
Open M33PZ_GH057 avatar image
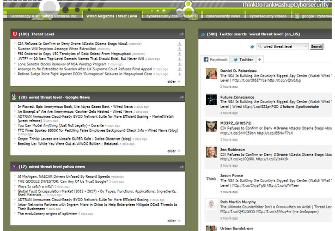[211, 126]
